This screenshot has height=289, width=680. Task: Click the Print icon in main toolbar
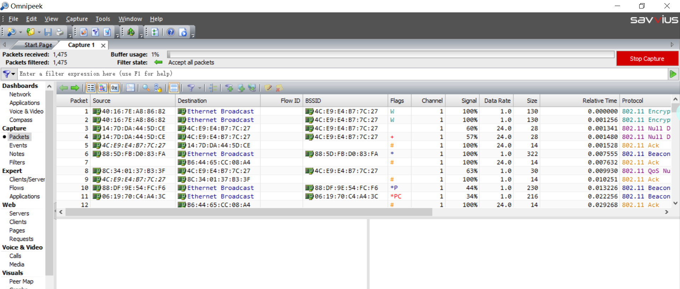60,32
